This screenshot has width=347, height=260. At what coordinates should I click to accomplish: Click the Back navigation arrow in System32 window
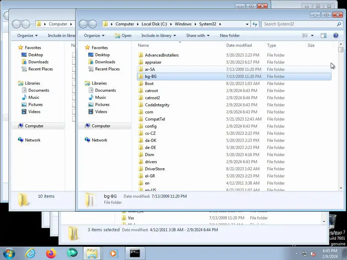(83, 24)
